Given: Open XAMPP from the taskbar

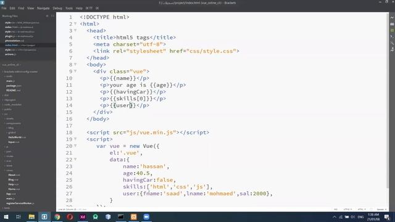Looking at the screenshot, I should tap(133, 216).
